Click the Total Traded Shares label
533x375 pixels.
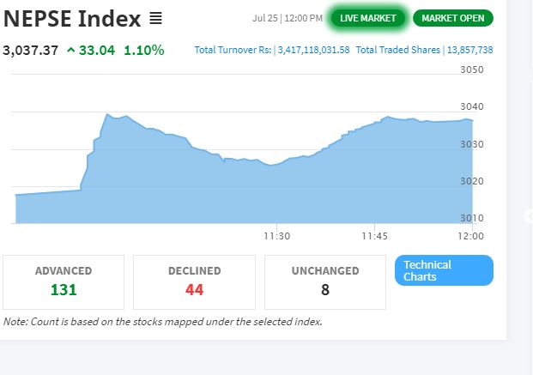(x=398, y=50)
